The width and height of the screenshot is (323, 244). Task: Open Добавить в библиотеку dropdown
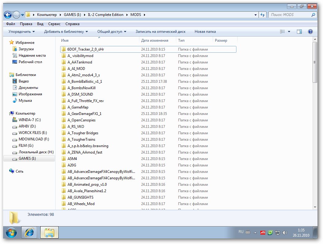pyautogui.click(x=66, y=32)
